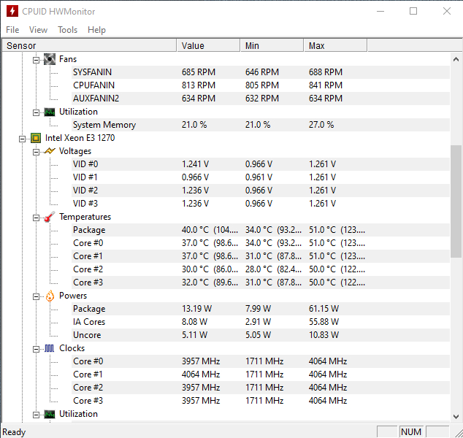The image size is (463, 438).
Task: Click the Min column header
Action: [x=272, y=45]
